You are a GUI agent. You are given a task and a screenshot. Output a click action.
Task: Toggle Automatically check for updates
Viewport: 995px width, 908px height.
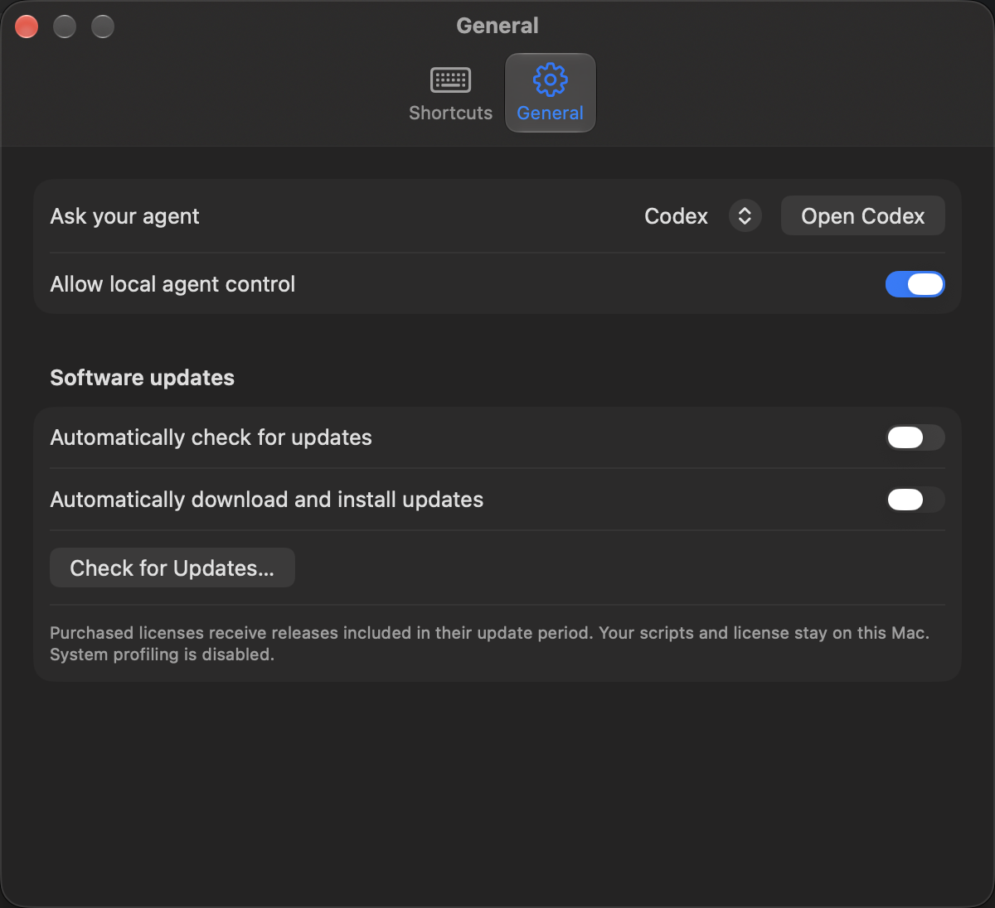pyautogui.click(x=915, y=437)
